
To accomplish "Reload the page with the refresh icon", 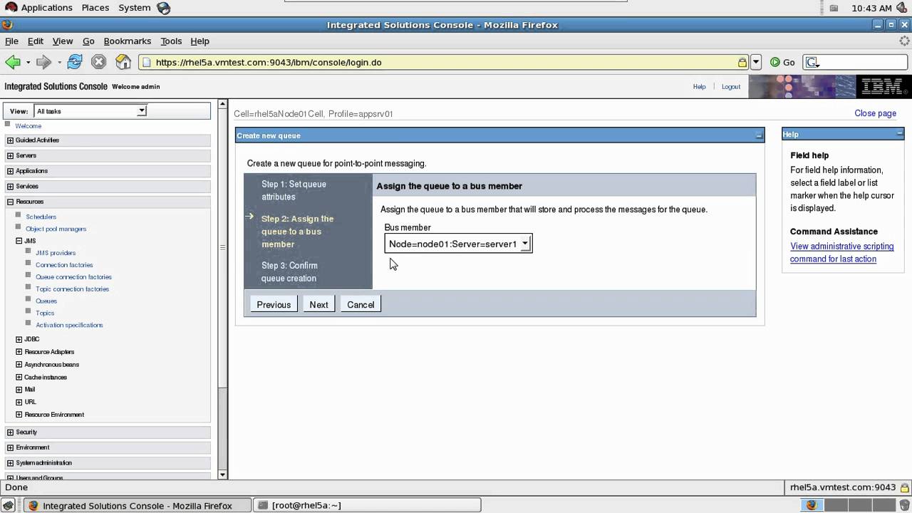I will [75, 62].
